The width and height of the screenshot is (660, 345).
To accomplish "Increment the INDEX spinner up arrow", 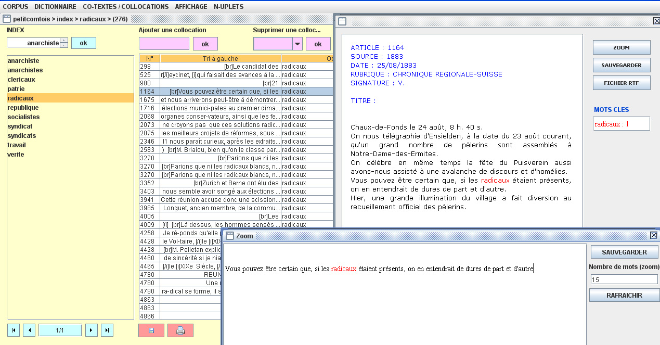I will tap(64, 40).
